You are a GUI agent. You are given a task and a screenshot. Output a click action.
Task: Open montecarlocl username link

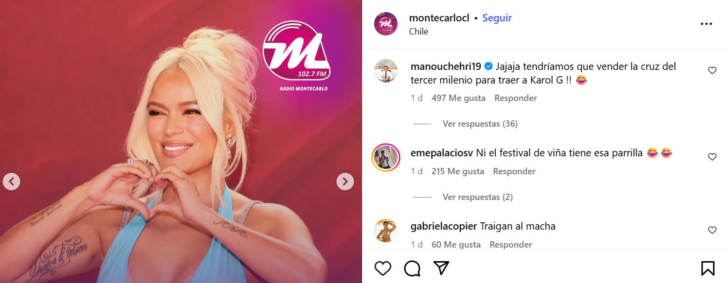click(439, 18)
